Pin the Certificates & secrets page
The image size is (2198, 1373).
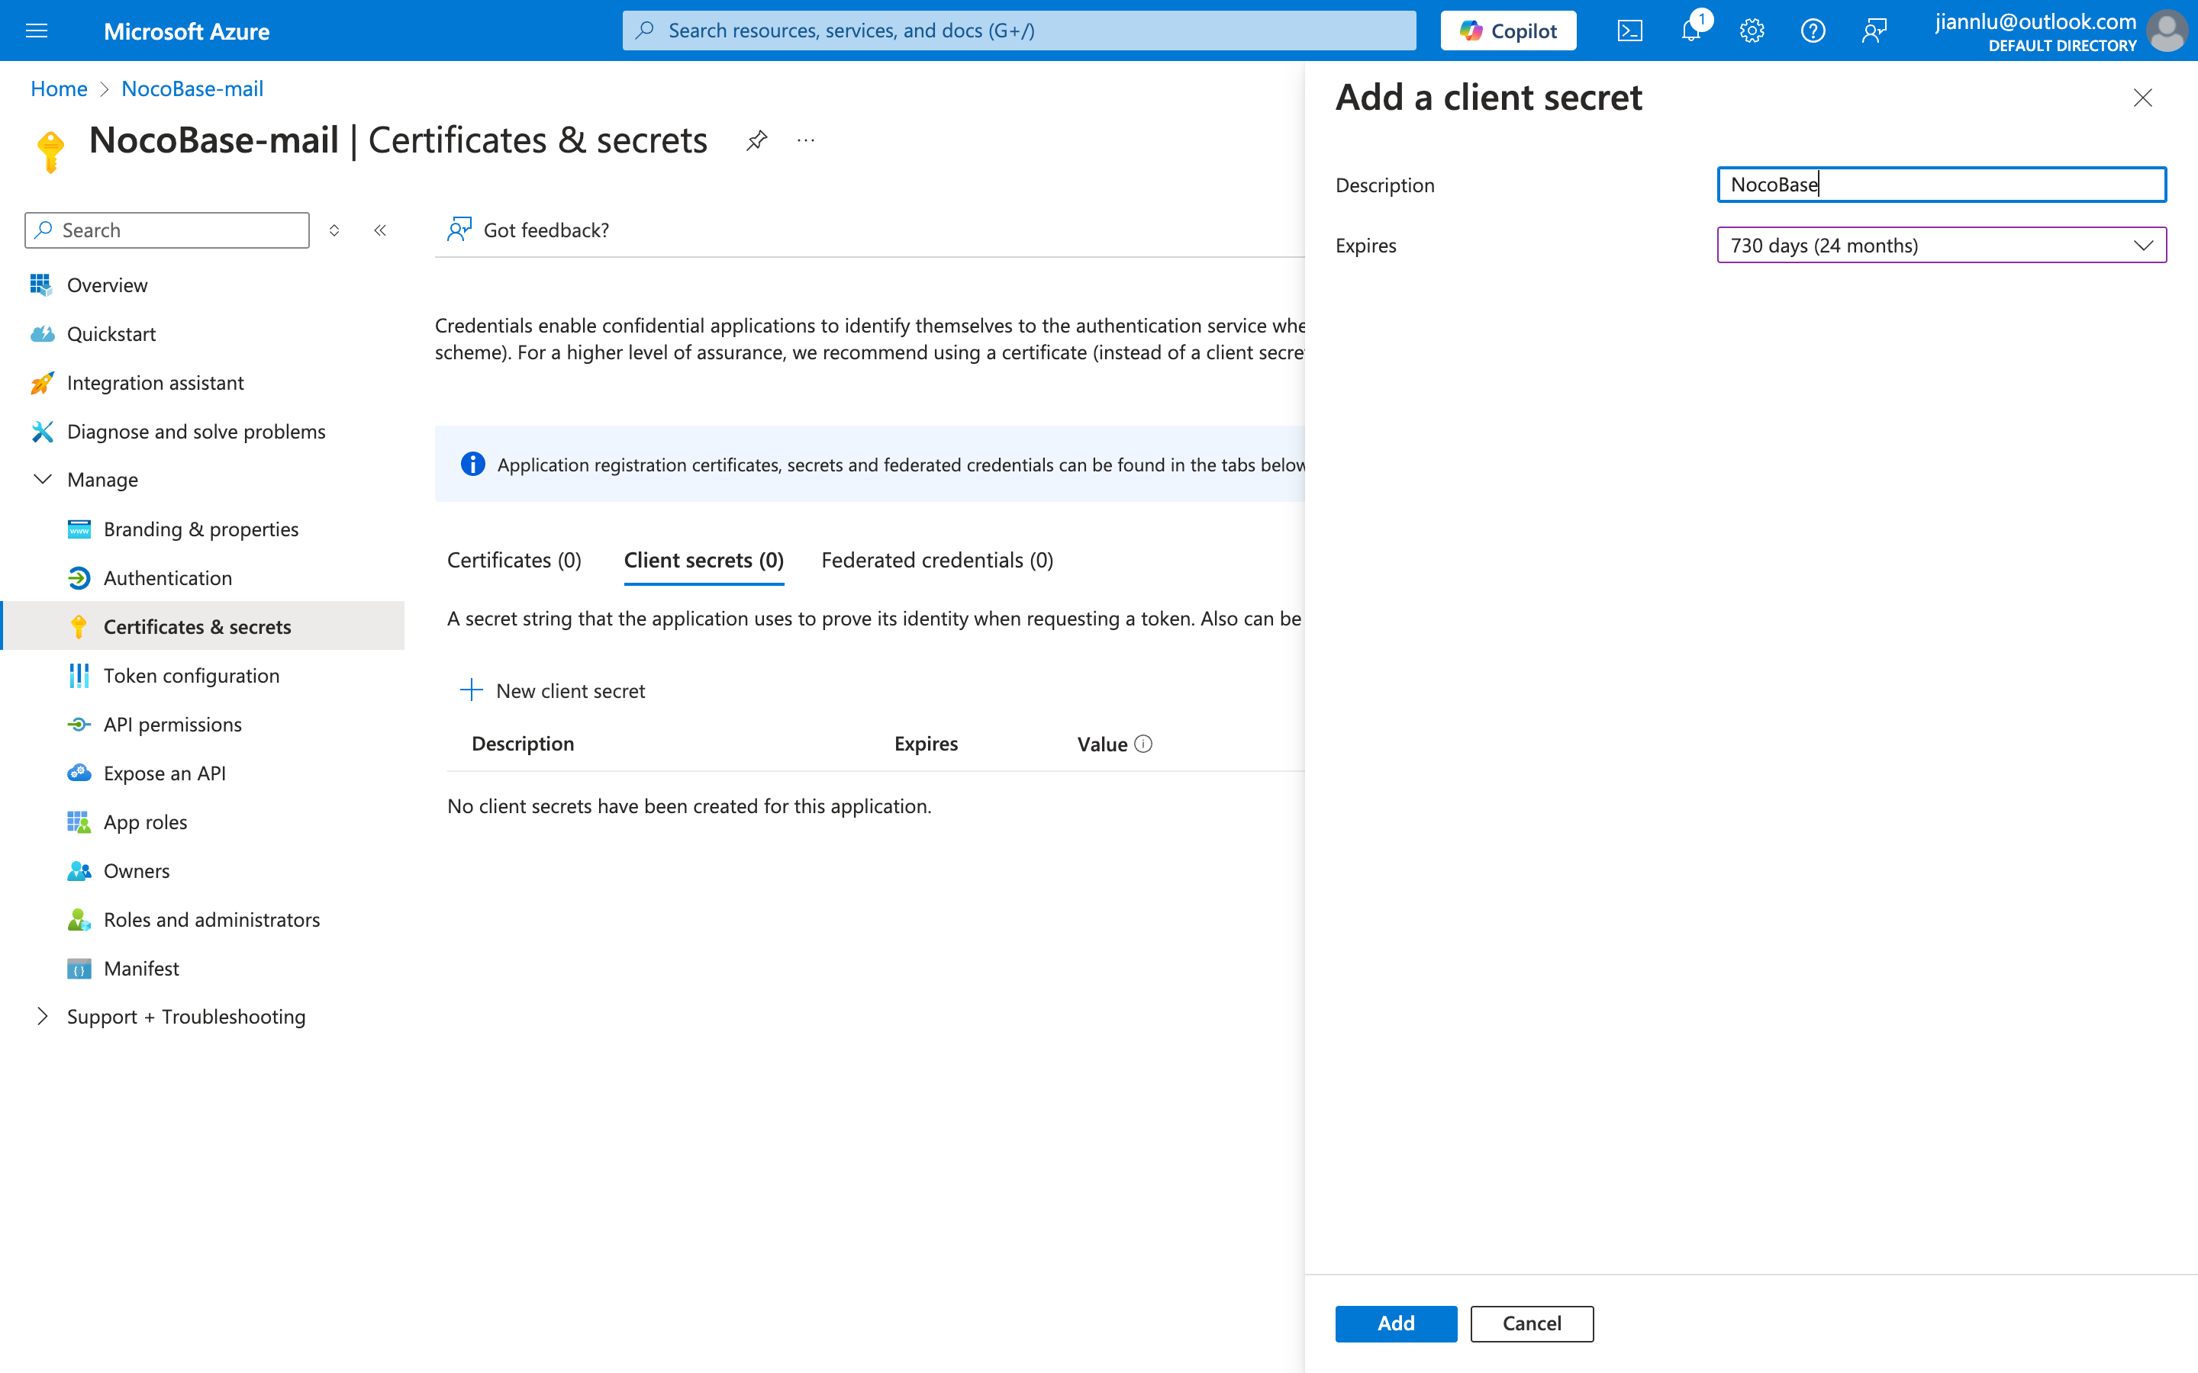(x=756, y=141)
